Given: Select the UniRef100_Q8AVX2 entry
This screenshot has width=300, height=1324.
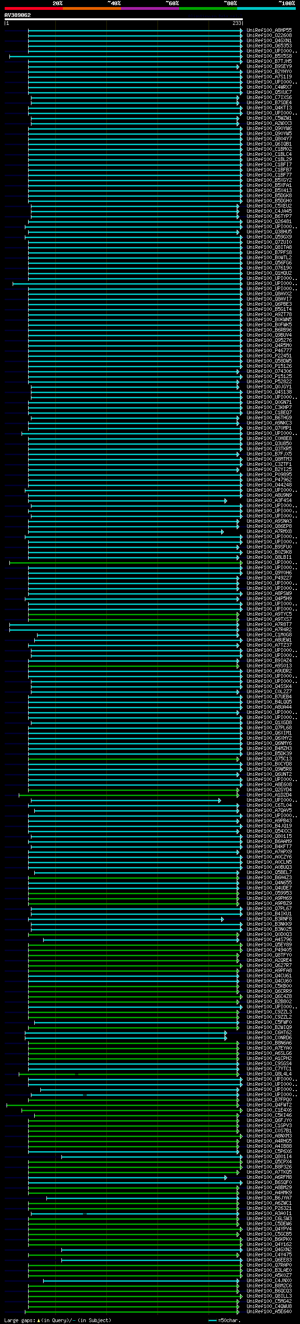Looking at the screenshot, I should tap(269, 294).
